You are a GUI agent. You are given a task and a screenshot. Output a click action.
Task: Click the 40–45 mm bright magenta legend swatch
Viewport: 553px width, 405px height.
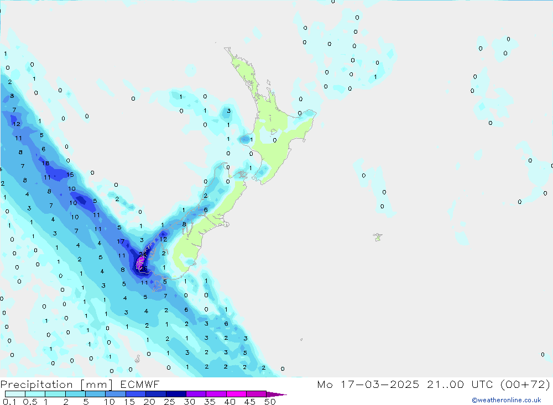point(236,394)
